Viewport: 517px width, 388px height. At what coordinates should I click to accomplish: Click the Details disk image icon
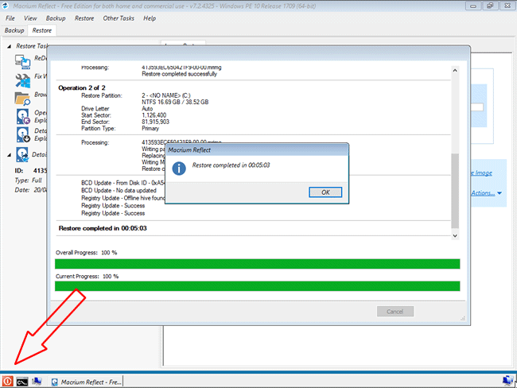coord(22,154)
